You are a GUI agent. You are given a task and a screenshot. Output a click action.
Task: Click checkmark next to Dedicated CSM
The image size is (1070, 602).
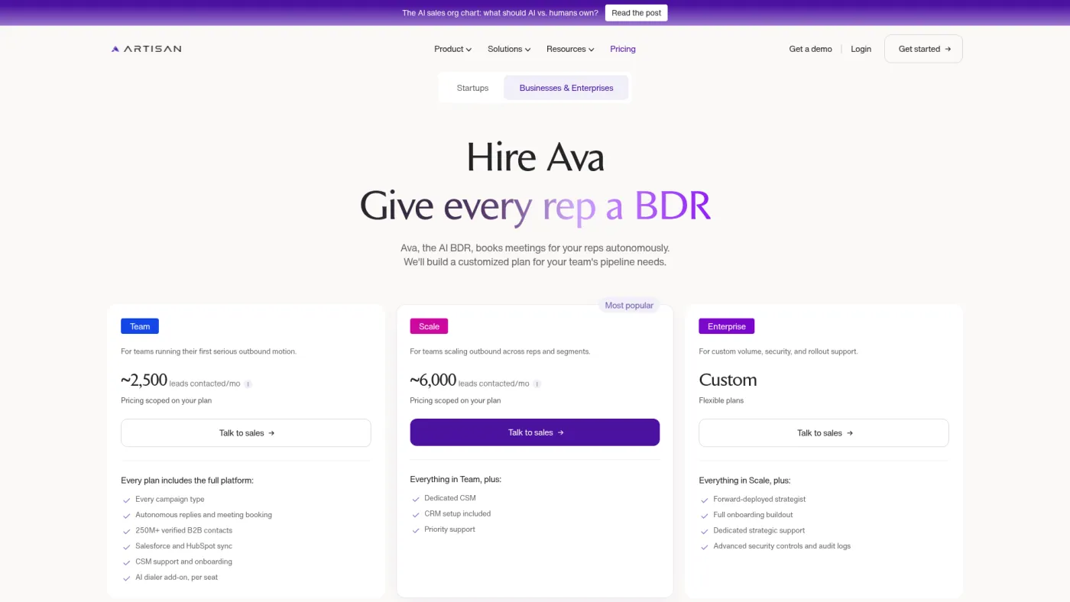pos(416,498)
